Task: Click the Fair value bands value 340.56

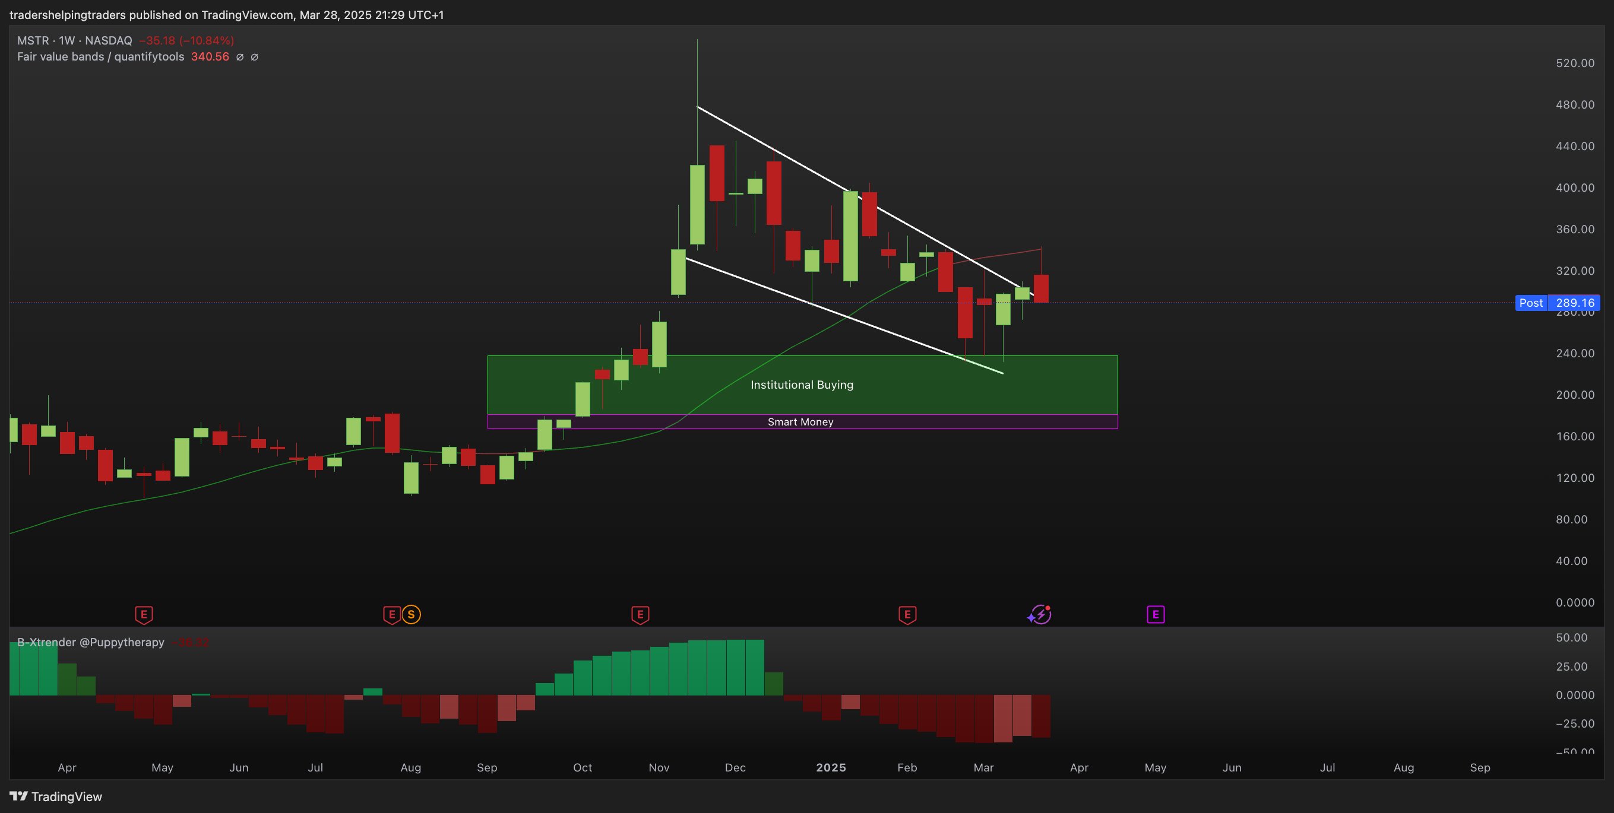Action: 210,57
